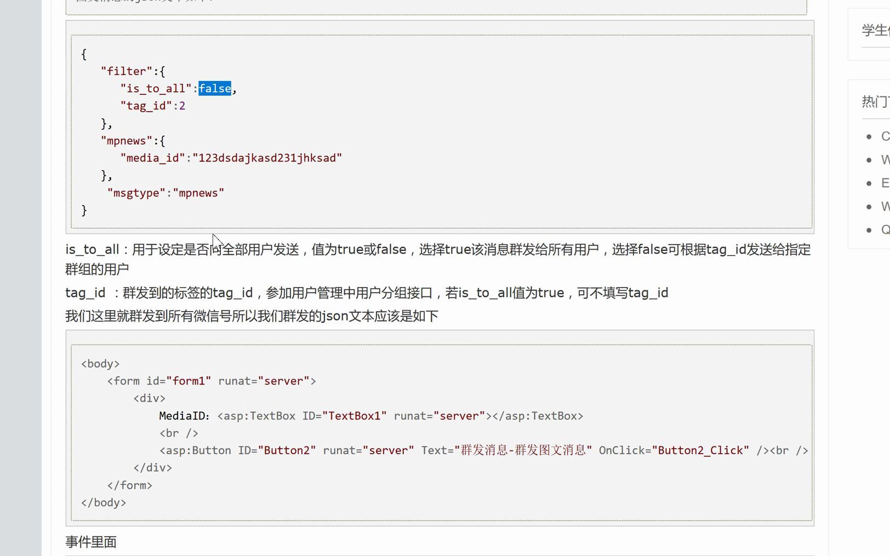Click the final closing } brace of the JSON
The width and height of the screenshot is (890, 556).
tap(84, 210)
